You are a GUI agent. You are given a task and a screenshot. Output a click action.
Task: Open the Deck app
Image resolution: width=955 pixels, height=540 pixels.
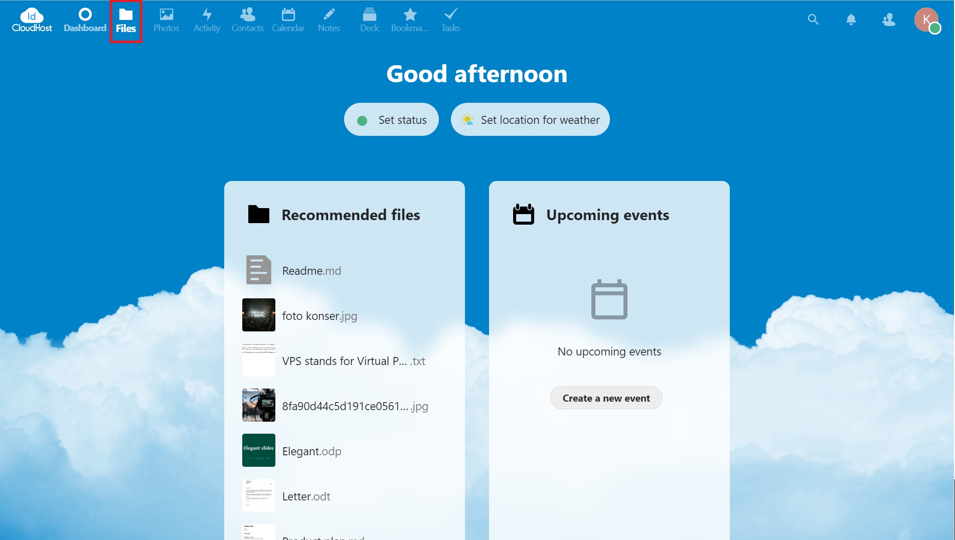369,21
